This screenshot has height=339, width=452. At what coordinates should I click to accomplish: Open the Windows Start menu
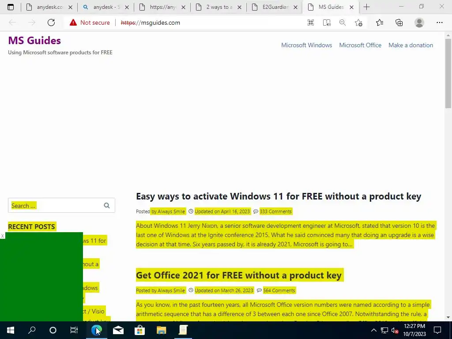pos(11,330)
